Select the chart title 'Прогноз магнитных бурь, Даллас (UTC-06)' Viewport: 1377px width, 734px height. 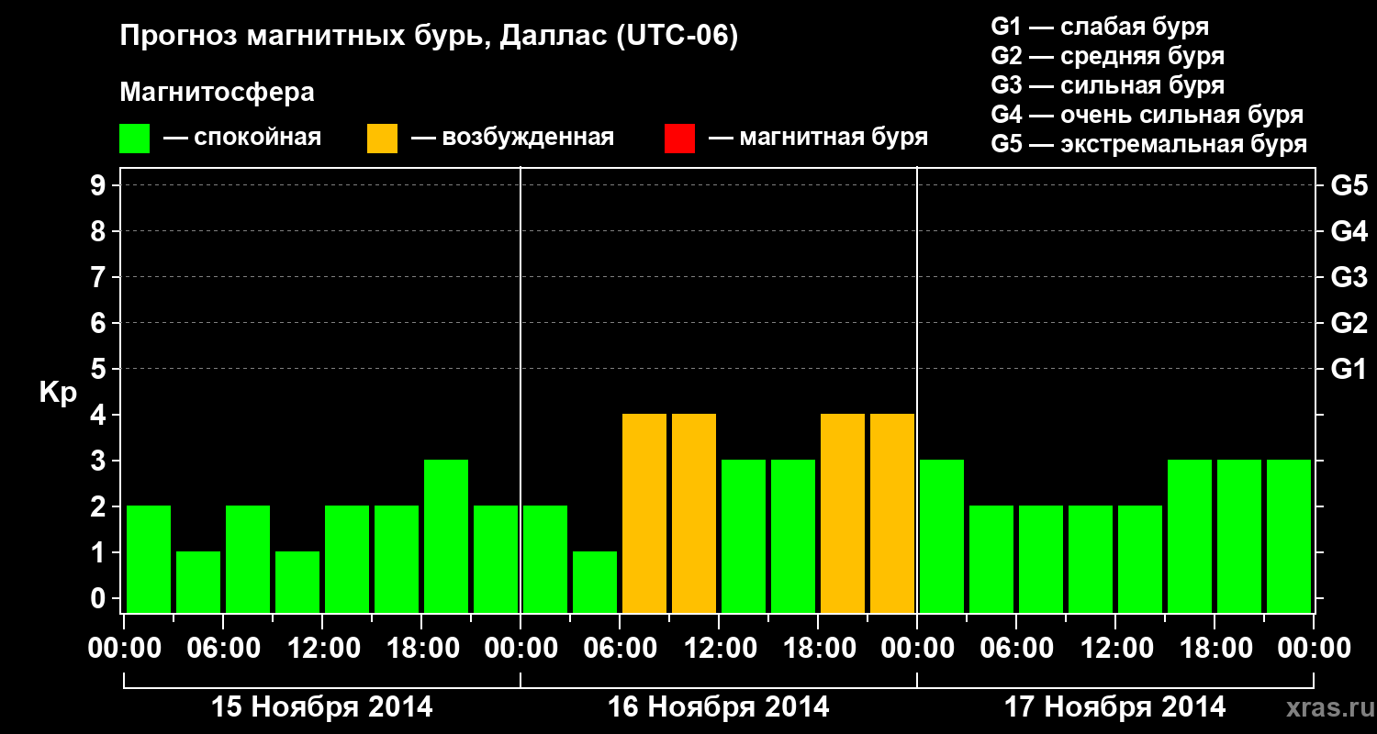click(430, 38)
